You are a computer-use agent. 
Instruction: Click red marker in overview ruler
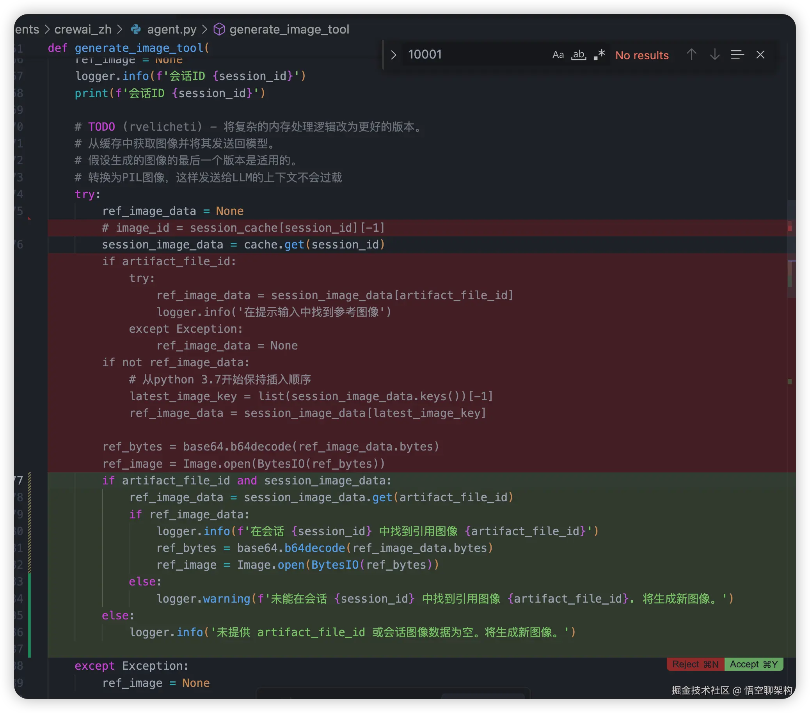(789, 228)
